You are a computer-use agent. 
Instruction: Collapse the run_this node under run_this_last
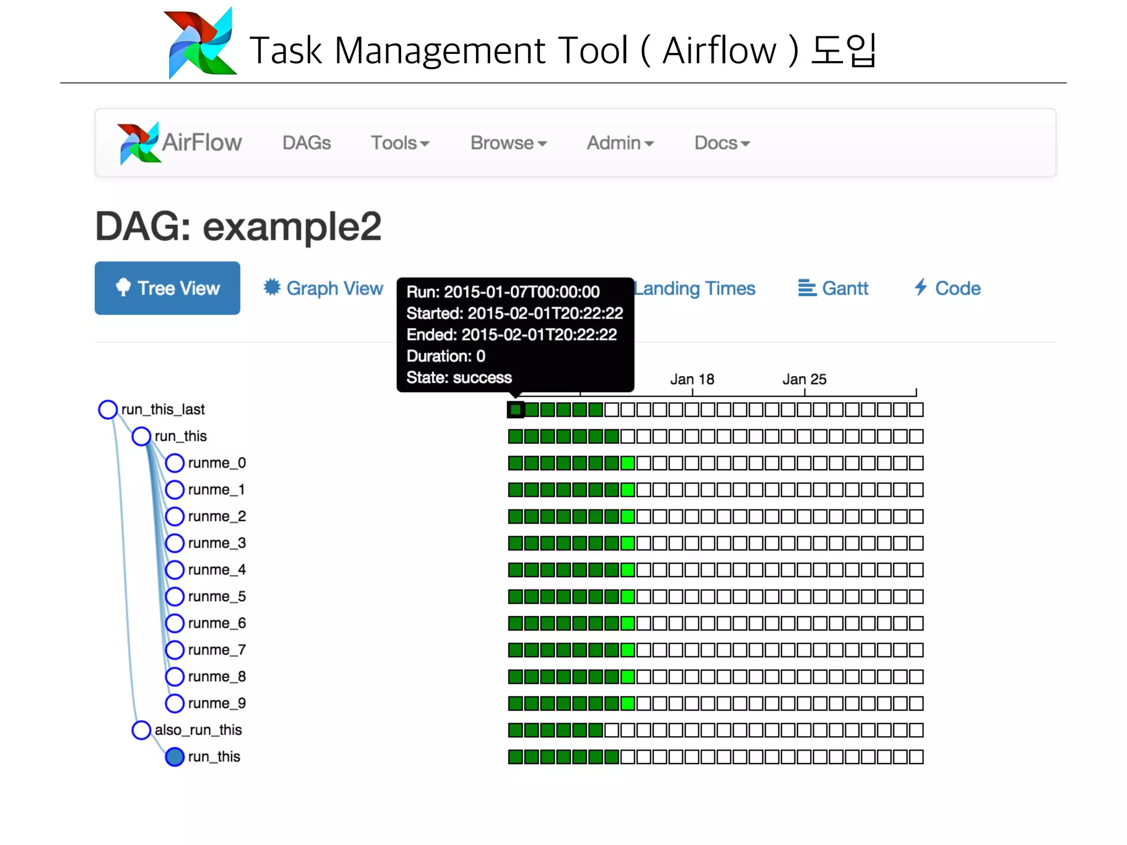(x=141, y=436)
